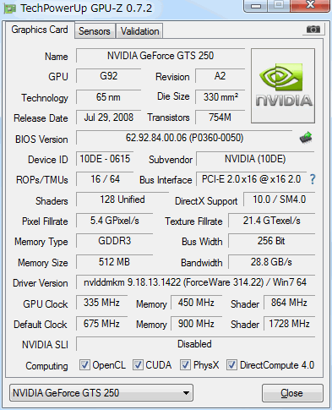Click the BIOS Version field
This screenshot has height=410, width=332.
184,138
